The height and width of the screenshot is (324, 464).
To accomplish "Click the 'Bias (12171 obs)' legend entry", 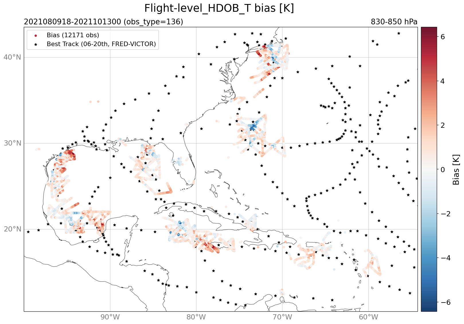I will 73,35.
